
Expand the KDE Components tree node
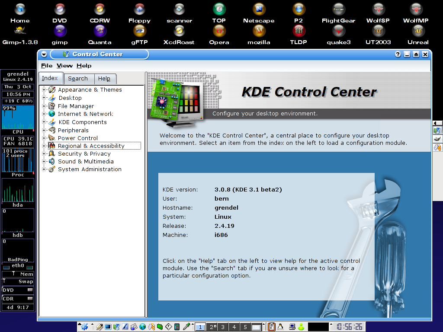click(x=44, y=122)
